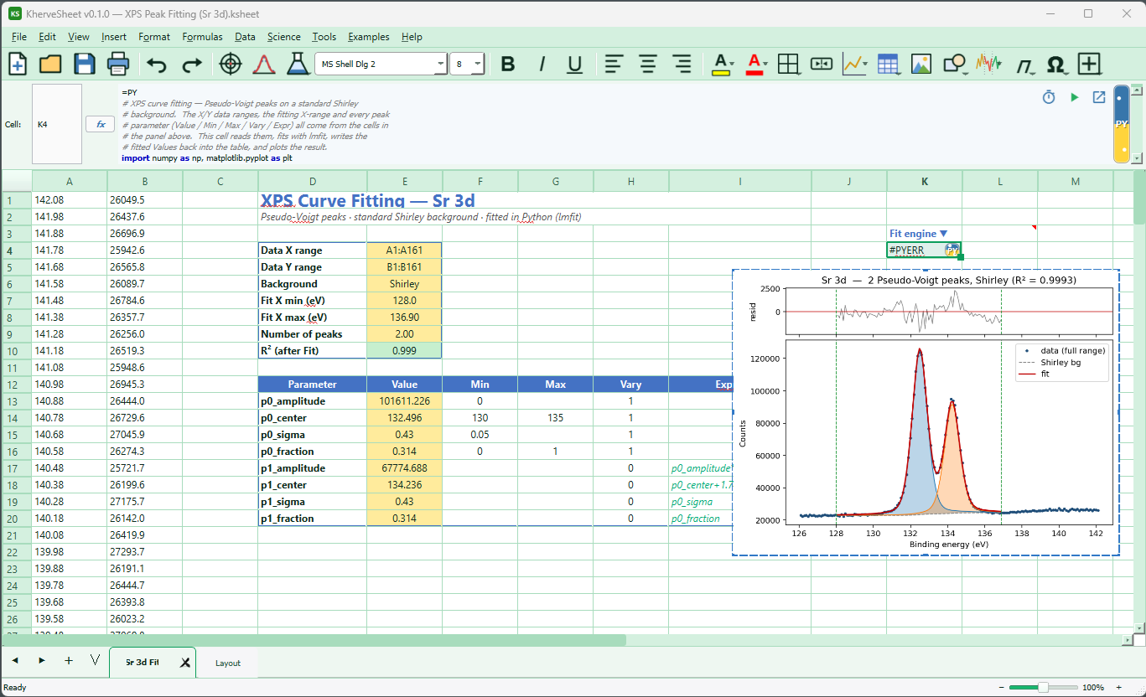This screenshot has height=697, width=1146.
Task: Open the Tools menu
Action: tap(324, 37)
